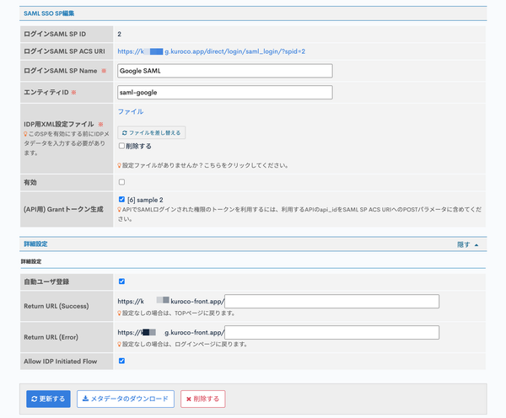The width and height of the screenshot is (506, 418).
Task: Click the lightbulb icon under Return URL (Error)
Action: coord(119,344)
